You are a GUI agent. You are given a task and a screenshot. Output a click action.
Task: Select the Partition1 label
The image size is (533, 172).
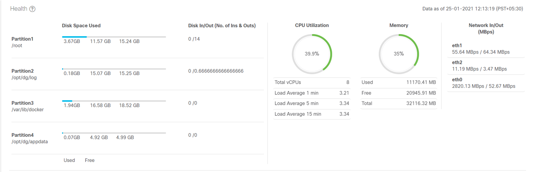22,39
